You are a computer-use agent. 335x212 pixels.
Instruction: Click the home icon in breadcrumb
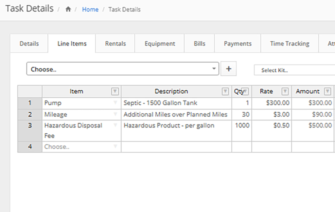pyautogui.click(x=68, y=9)
